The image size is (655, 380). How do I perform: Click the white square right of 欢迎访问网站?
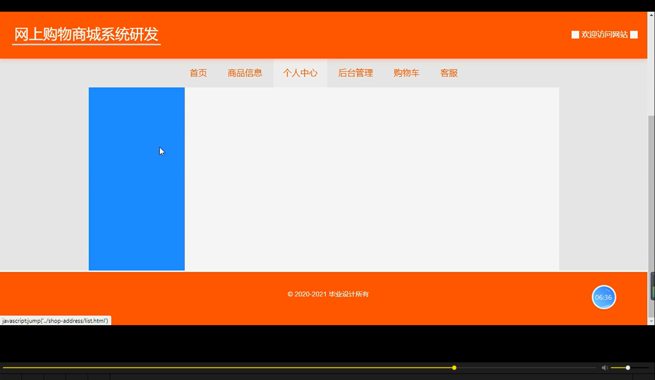tap(633, 34)
